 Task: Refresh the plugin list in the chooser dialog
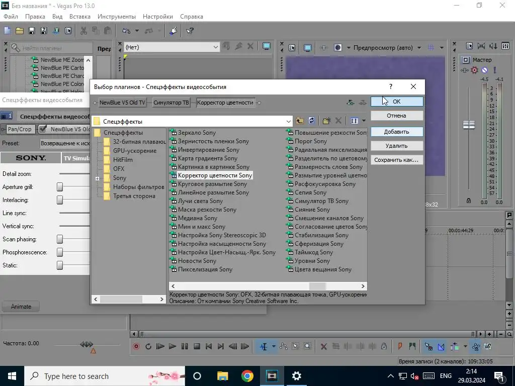(312, 121)
